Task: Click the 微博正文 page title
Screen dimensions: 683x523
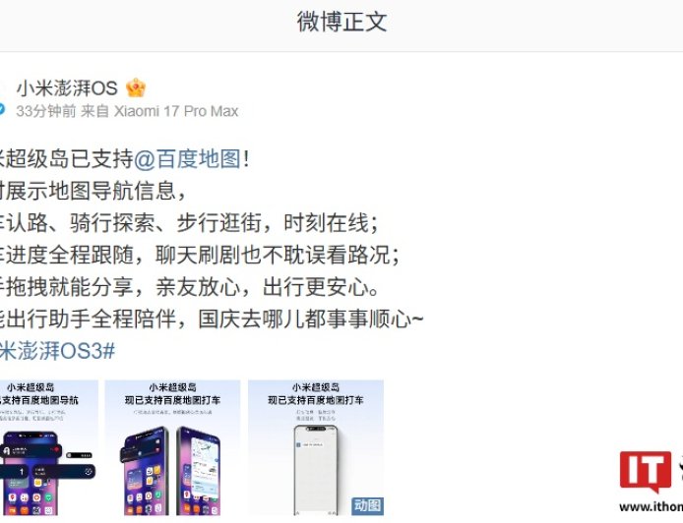Action: (341, 22)
